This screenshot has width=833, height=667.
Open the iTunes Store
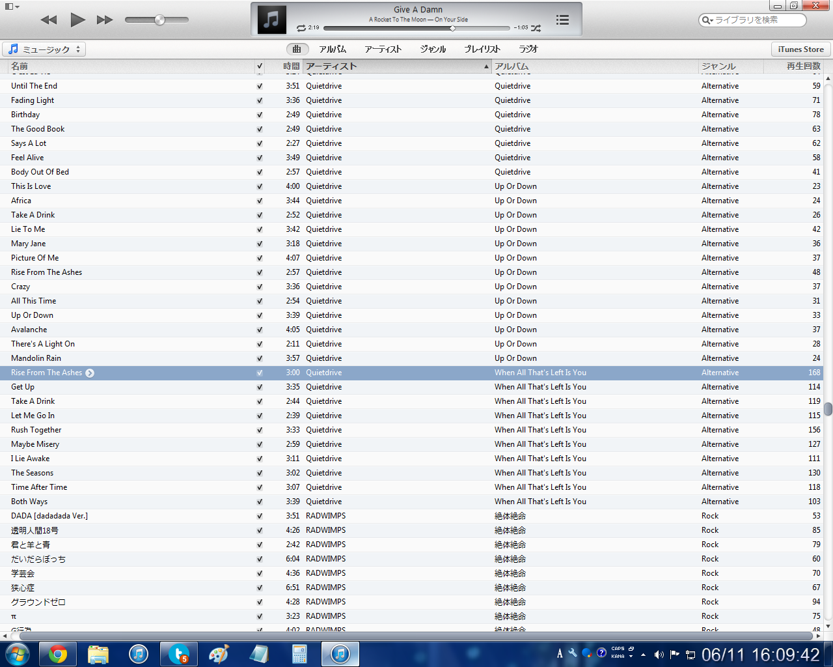point(800,50)
